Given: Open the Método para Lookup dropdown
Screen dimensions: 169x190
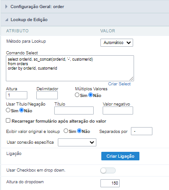Looking at the screenshot, I should pyautogui.click(x=117, y=43).
